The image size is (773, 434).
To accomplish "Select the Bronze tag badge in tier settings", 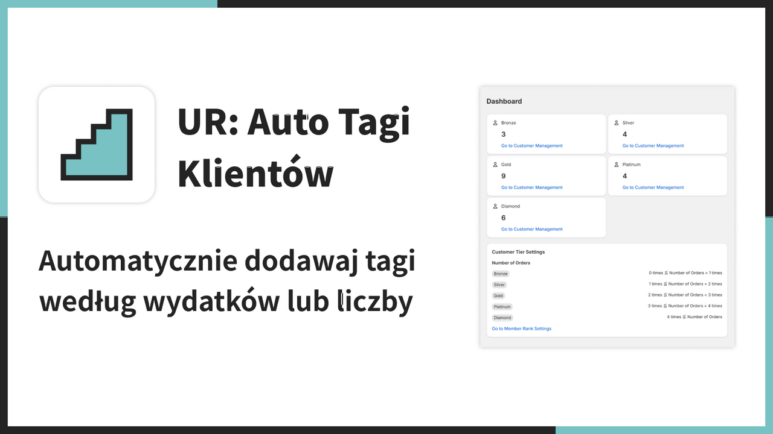I will pos(501,274).
